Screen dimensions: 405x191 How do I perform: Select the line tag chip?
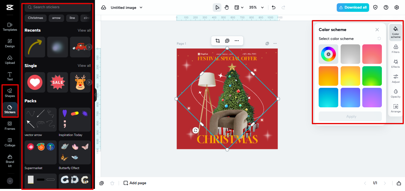pos(72,18)
